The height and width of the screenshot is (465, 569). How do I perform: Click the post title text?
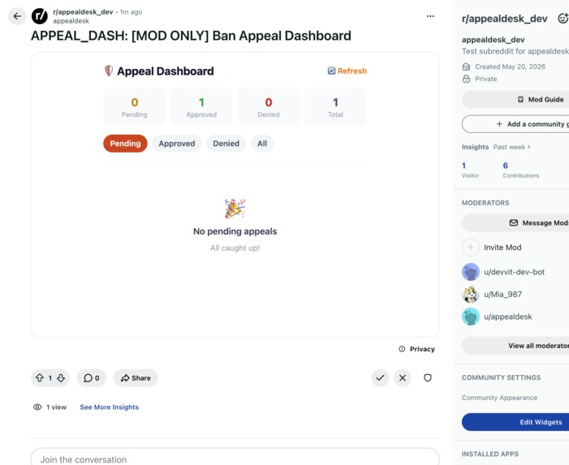coord(191,36)
